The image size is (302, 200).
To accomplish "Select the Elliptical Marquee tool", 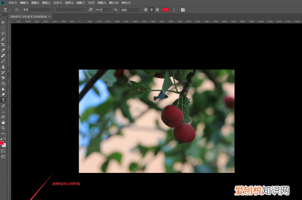I will (x=3, y=28).
